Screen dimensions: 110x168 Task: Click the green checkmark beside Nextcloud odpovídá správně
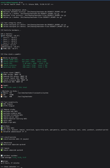coord(2,144)
